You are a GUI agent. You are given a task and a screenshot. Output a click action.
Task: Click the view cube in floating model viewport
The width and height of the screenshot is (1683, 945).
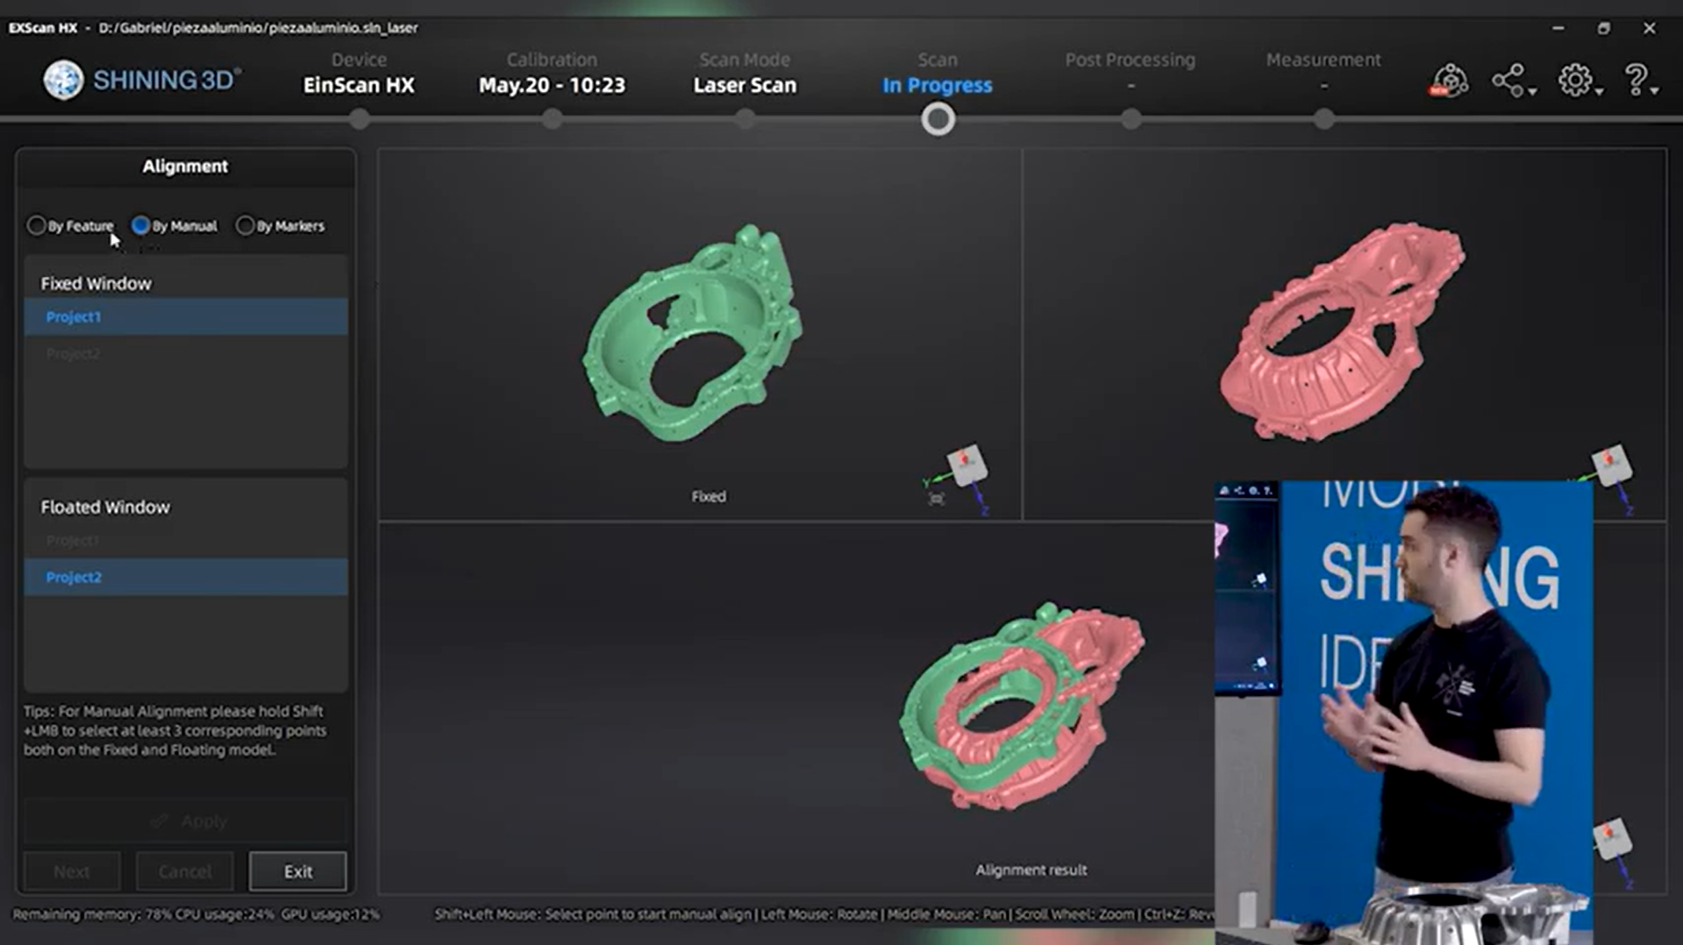(1611, 465)
